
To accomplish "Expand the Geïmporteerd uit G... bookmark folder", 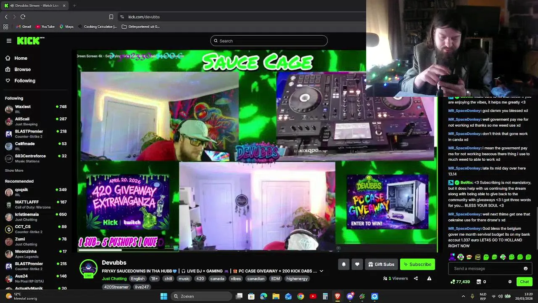I will pyautogui.click(x=140, y=27).
